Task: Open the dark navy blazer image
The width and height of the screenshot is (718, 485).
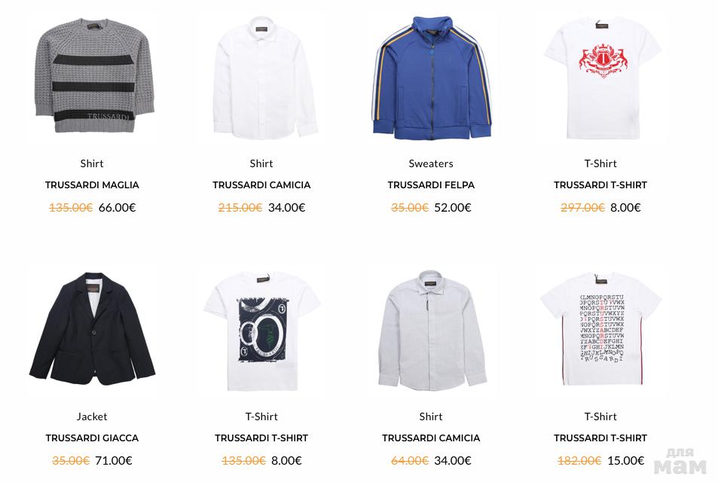Action: pyautogui.click(x=93, y=328)
